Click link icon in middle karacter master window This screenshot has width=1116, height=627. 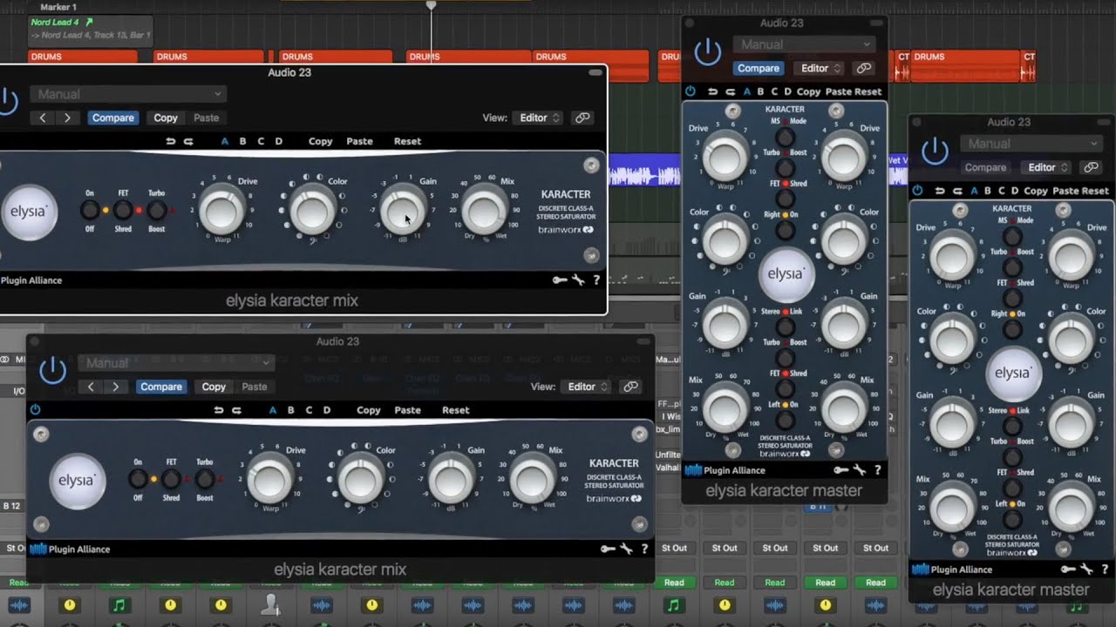coord(864,68)
